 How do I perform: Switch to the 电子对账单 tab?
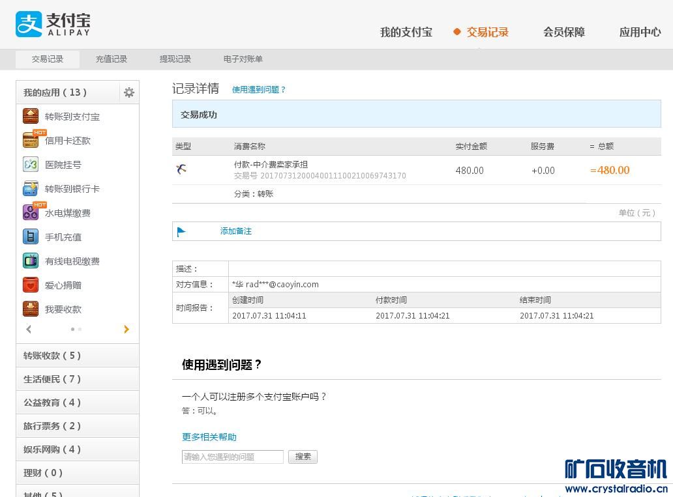pos(243,59)
